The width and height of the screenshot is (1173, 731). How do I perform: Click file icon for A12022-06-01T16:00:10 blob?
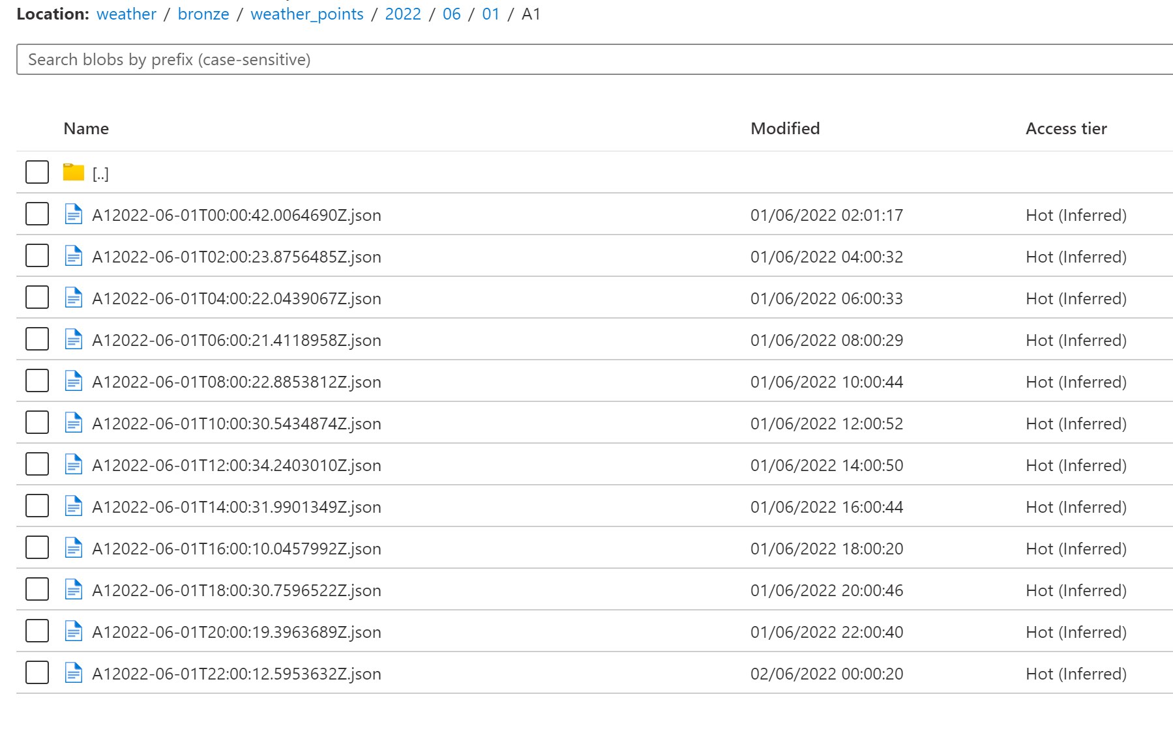pos(74,548)
